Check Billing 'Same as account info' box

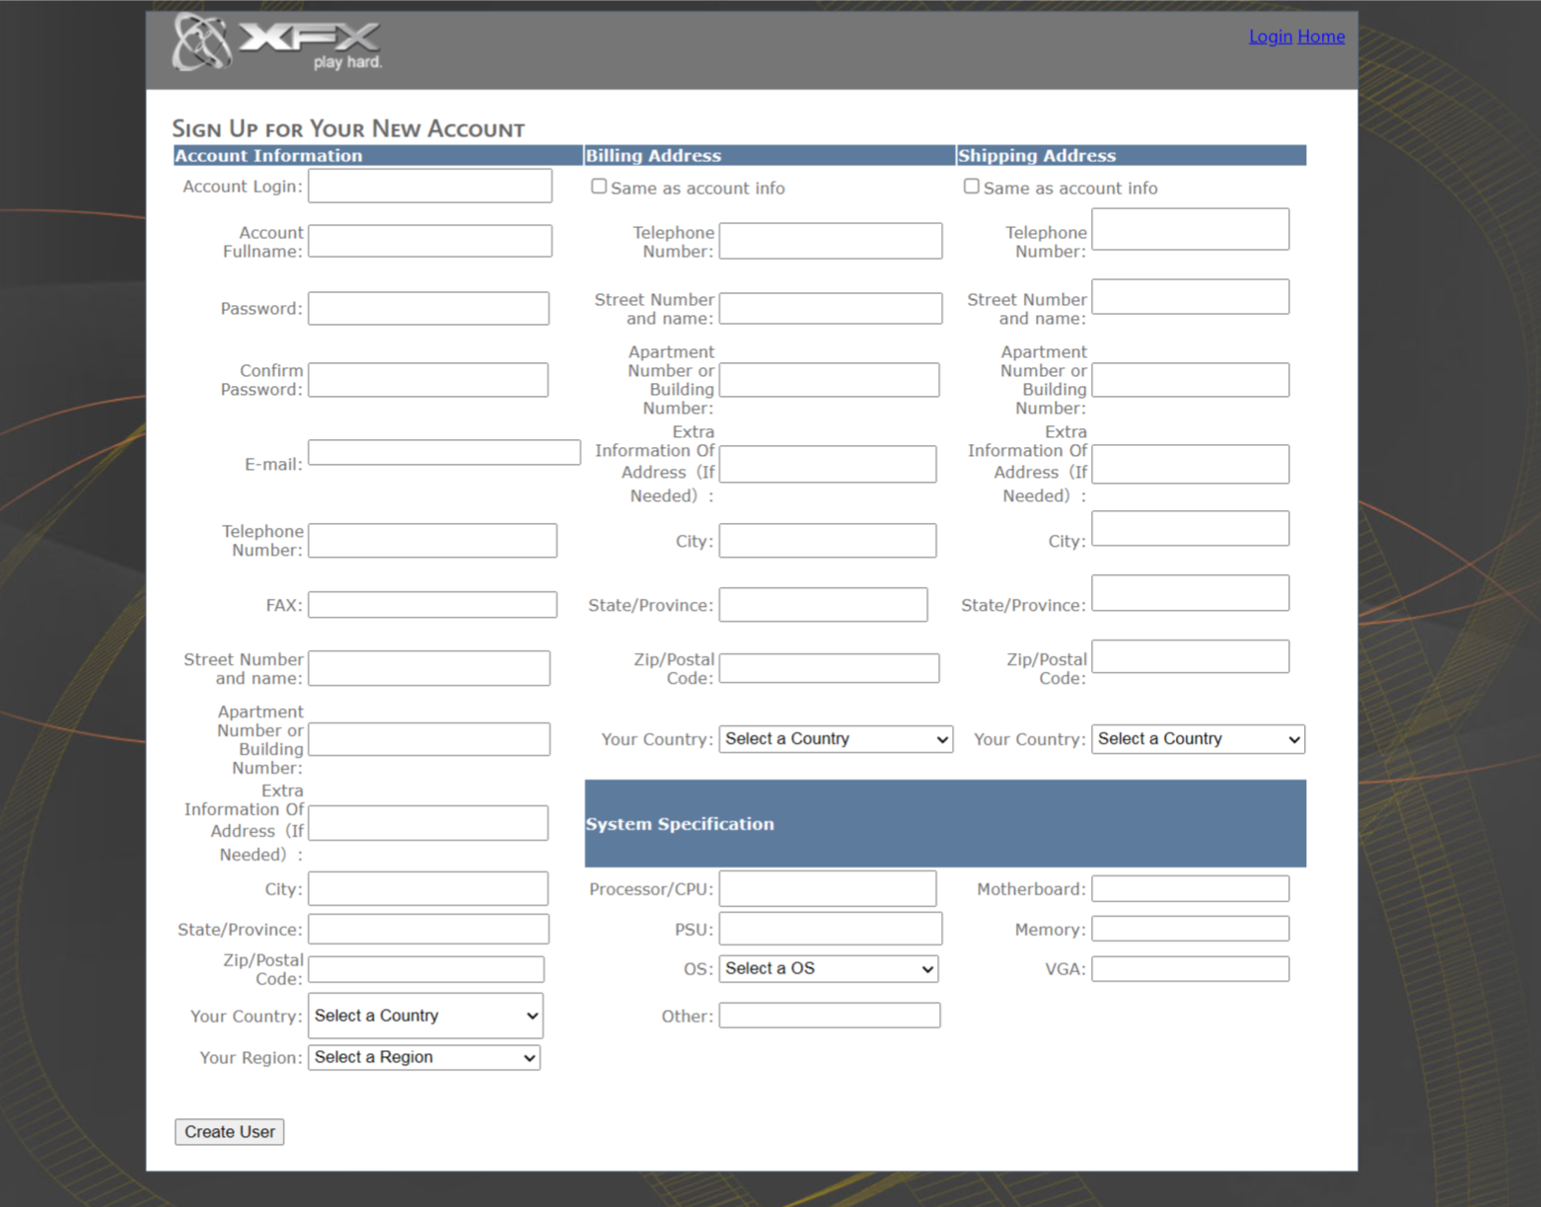click(x=599, y=187)
